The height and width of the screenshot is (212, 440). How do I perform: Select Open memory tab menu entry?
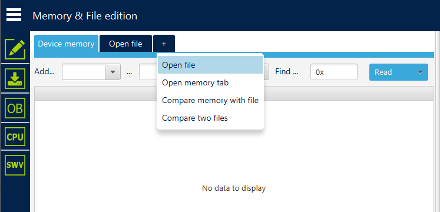pos(210,82)
